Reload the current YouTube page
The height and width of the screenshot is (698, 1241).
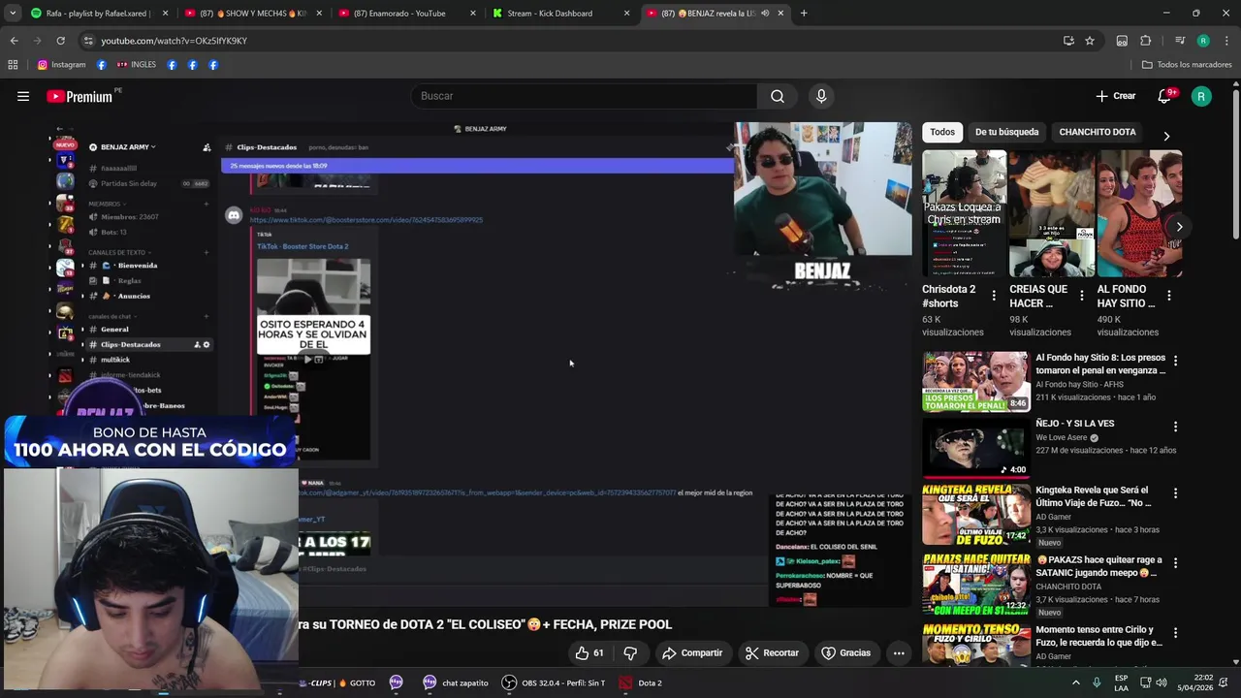60,41
